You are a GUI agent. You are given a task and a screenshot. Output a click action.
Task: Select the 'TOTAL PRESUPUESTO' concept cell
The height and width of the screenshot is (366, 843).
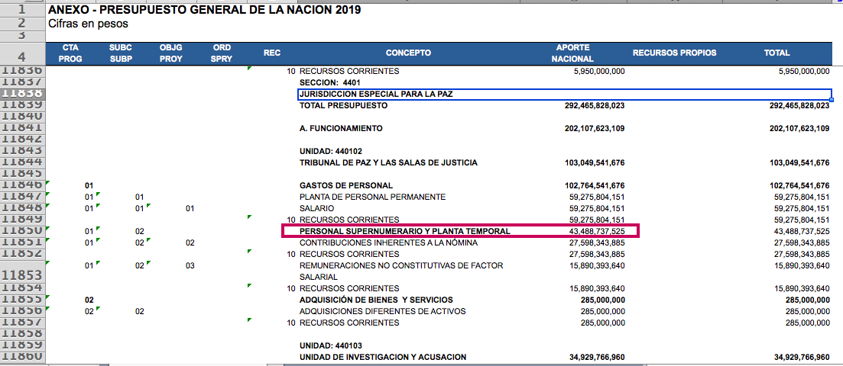coord(344,106)
